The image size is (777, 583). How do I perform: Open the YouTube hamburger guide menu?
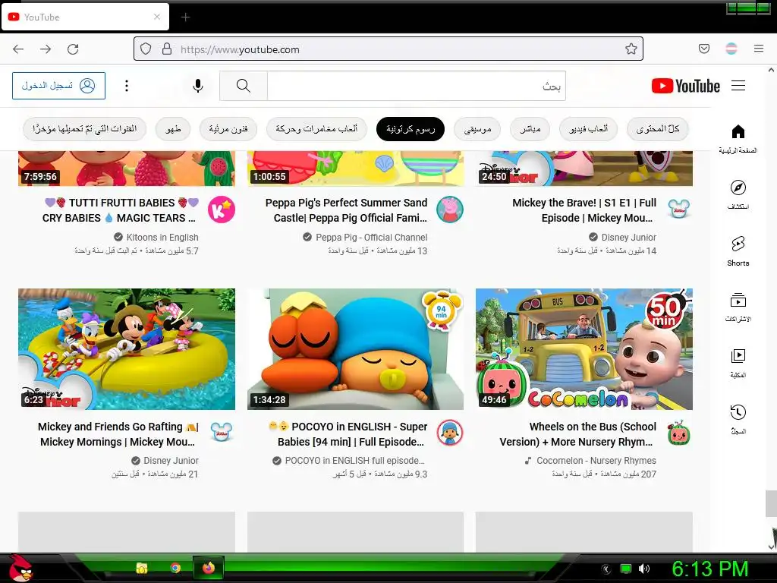[x=738, y=86]
